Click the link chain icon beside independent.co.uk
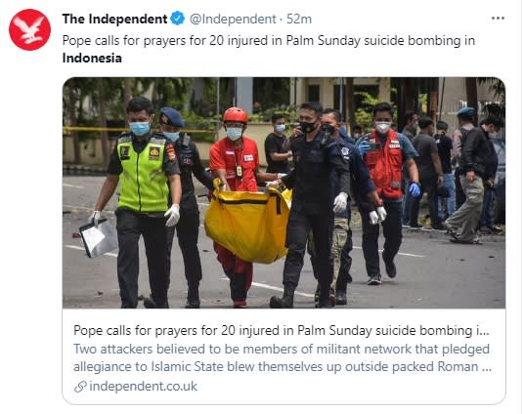524x414 pixels. click(80, 387)
